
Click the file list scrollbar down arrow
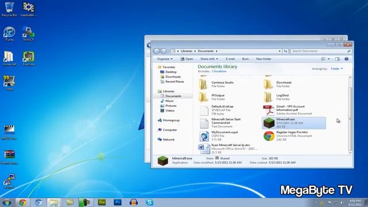[350, 152]
